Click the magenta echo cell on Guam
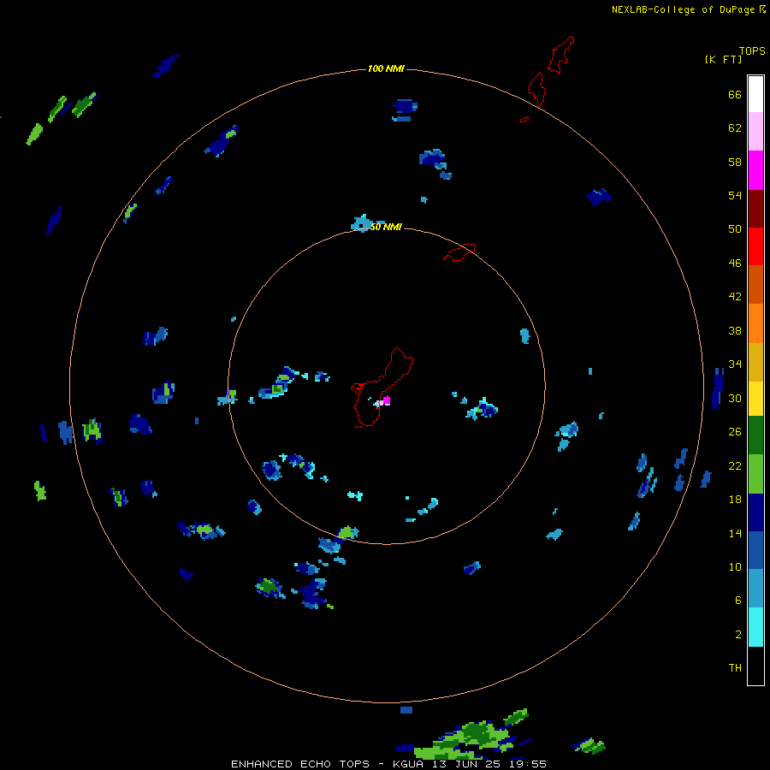Screen dimensions: 770x770 [387, 400]
